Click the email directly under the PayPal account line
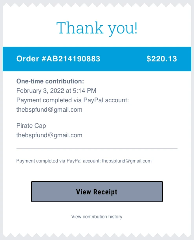This screenshot has width=194, height=240. (49, 110)
